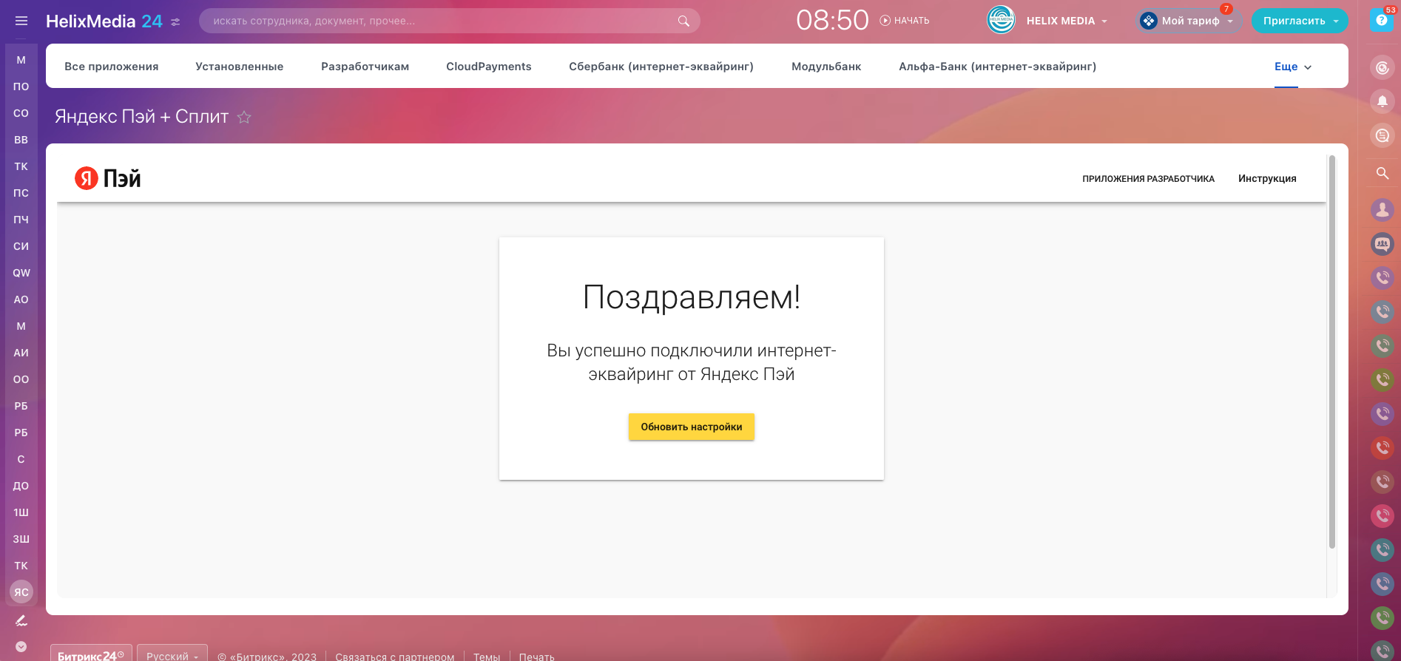1401x661 pixels.
Task: Open the С item in left sidebar
Action: (21, 459)
